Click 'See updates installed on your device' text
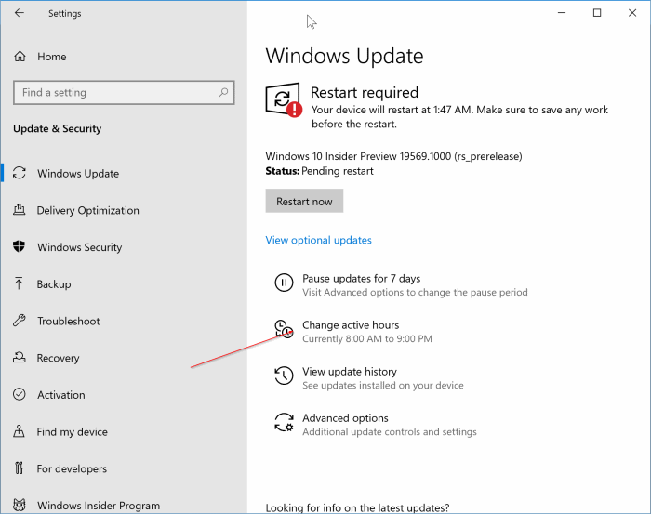Image resolution: width=651 pixels, height=514 pixels. click(383, 386)
